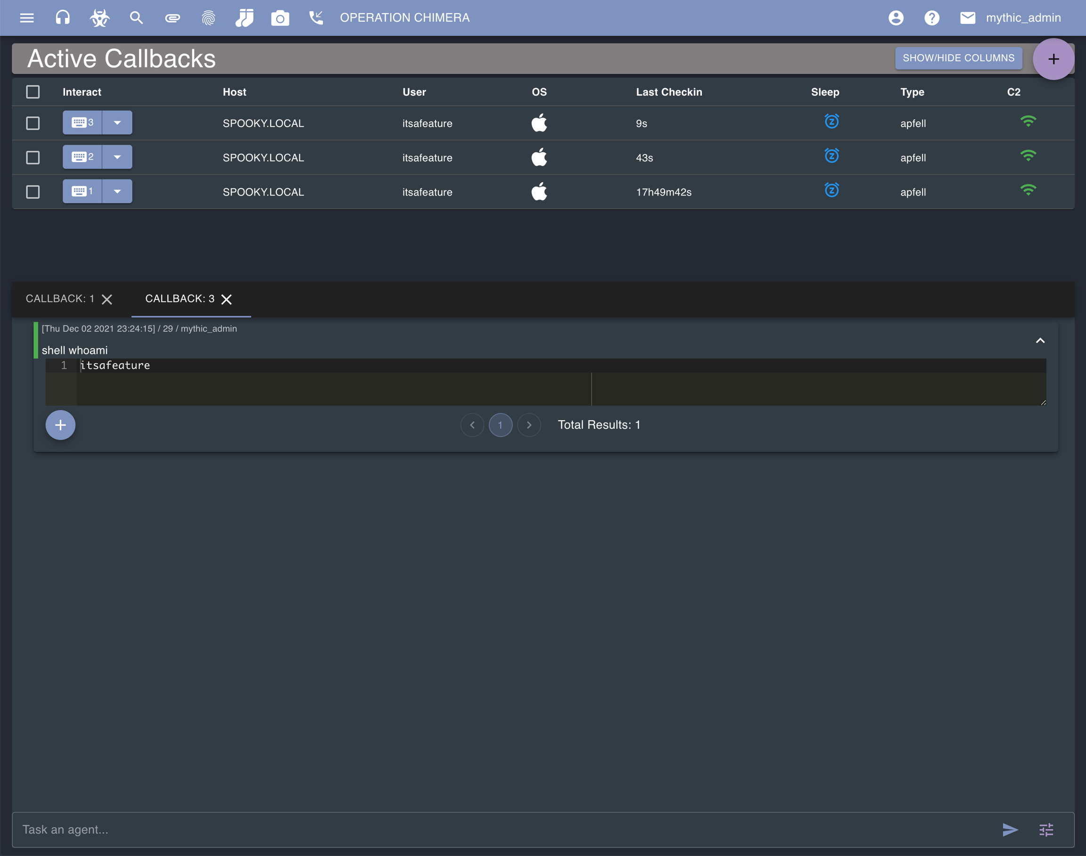Open the paperclip files icon

coord(173,18)
